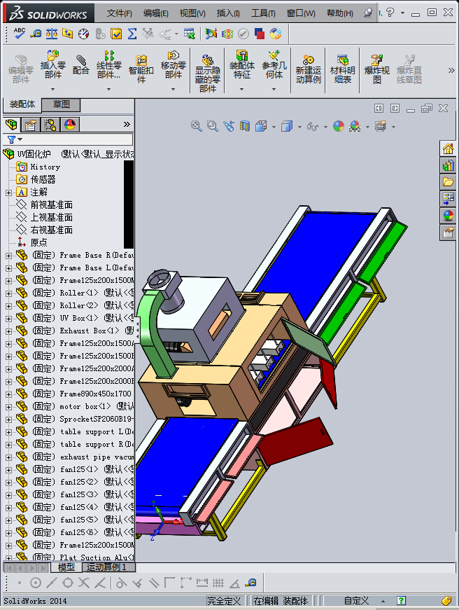The height and width of the screenshot is (610, 459).
Task: Click Smart Fasteners (智能扣件)
Action: click(x=141, y=69)
